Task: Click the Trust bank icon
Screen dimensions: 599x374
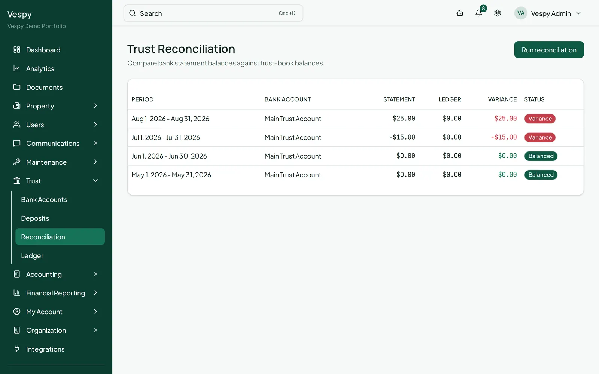Action: click(17, 181)
